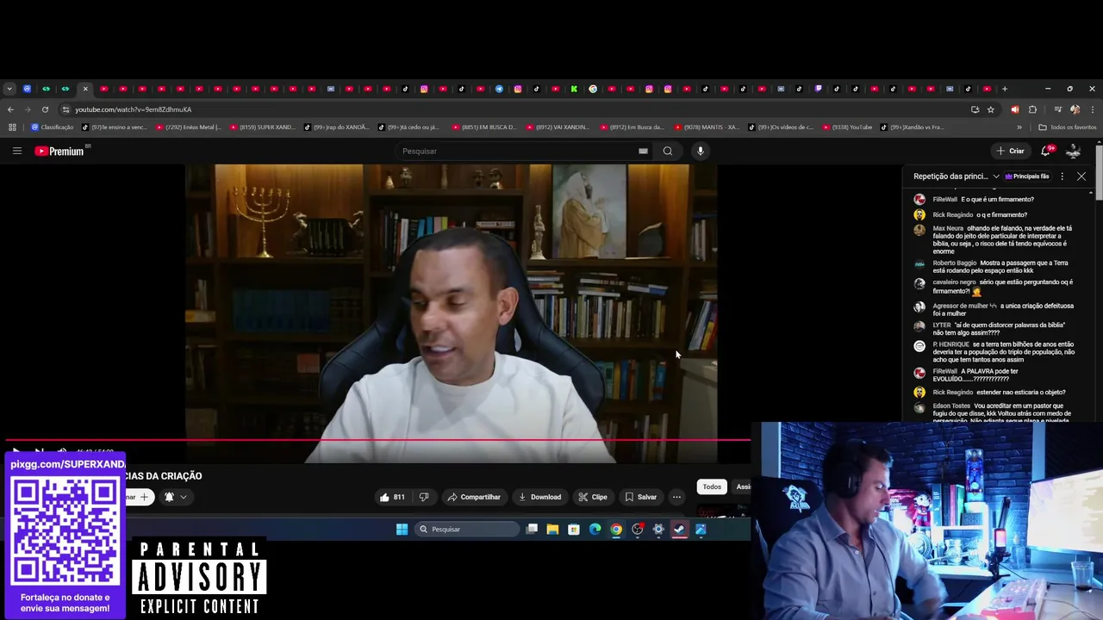This screenshot has width=1103, height=620.
Task: Go back in the browser
Action: pyautogui.click(x=10, y=109)
